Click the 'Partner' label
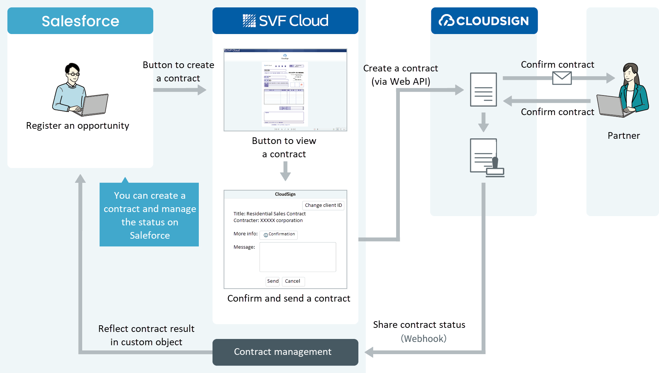The image size is (659, 373). pyautogui.click(x=624, y=136)
